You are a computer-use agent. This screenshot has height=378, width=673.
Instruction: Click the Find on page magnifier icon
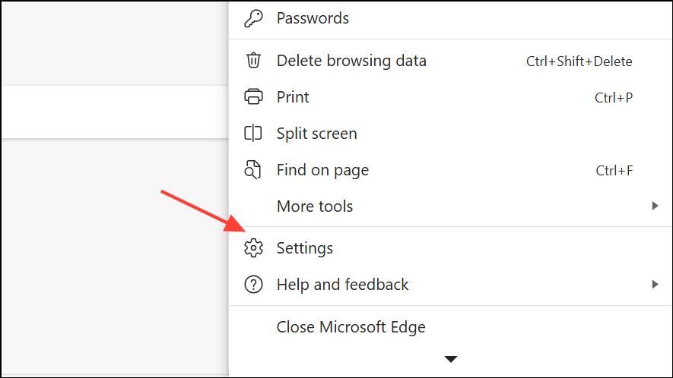[x=252, y=170]
